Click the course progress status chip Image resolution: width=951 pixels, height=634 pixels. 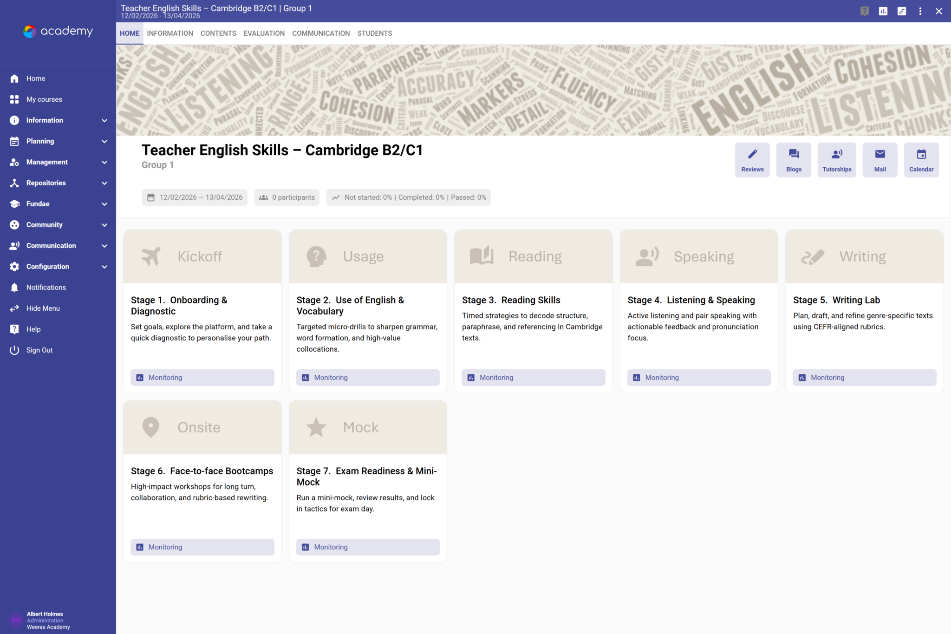409,197
